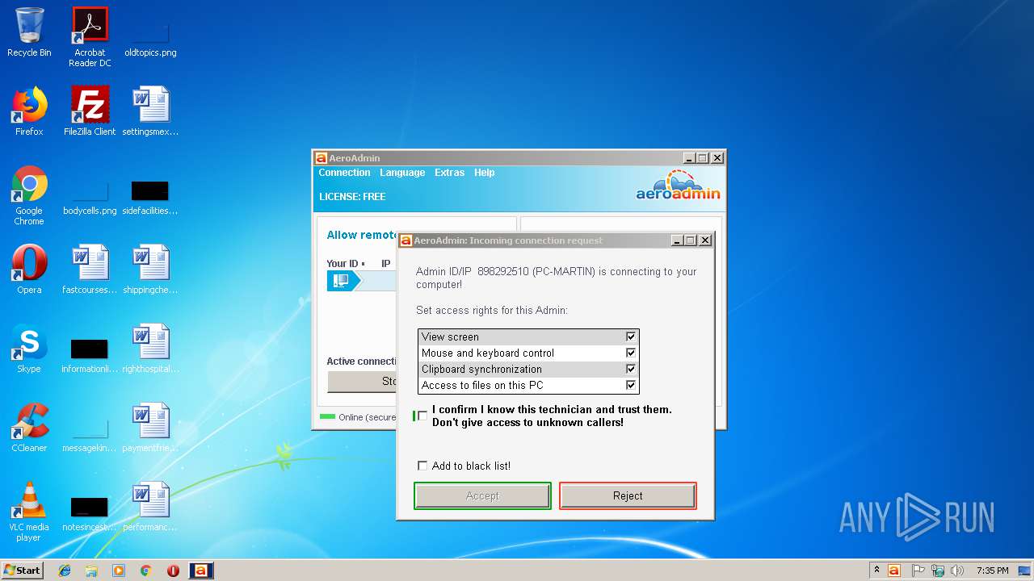Select the settingsmex Word document icon
This screenshot has width=1034, height=581.
coord(150,111)
